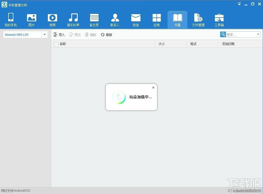This screenshot has width=263, height=194.
Task: Click the 导出 export button
Action: pos(75,35)
